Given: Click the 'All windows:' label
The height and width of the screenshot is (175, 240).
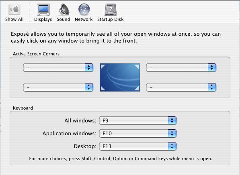Looking at the screenshot, I should coord(80,120).
